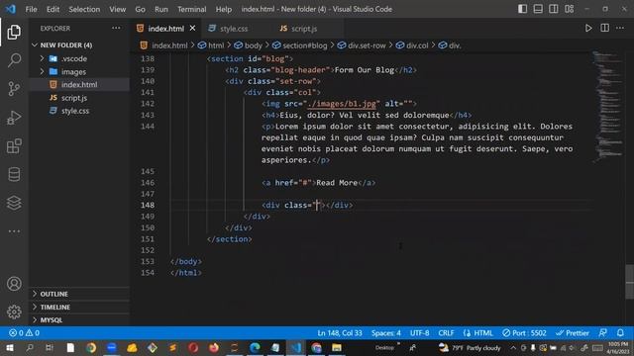The height and width of the screenshot is (356, 634).
Task: Click the section#blog breadcrumb segment
Action: pyautogui.click(x=305, y=45)
